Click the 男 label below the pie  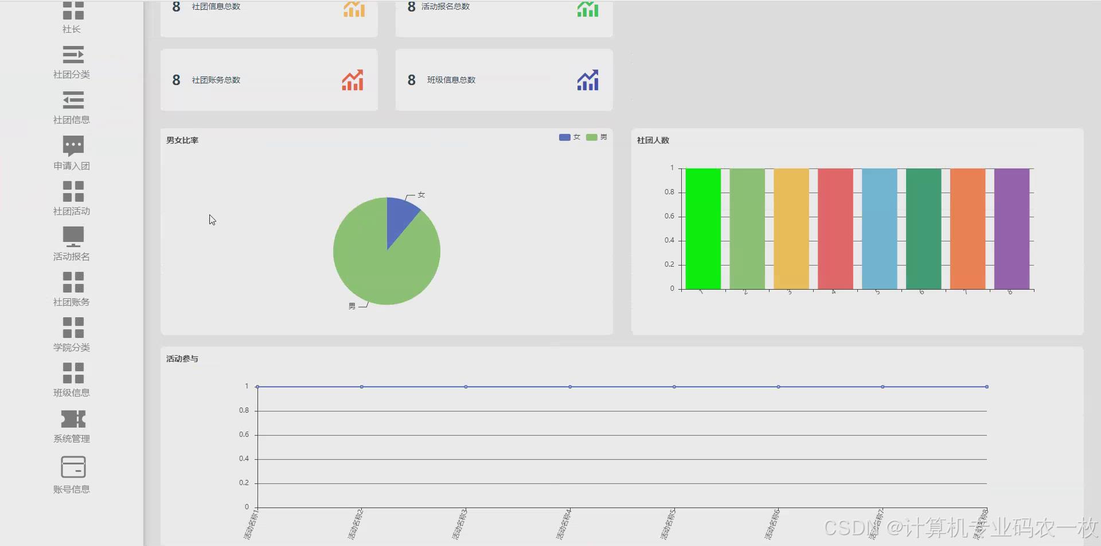(x=352, y=306)
